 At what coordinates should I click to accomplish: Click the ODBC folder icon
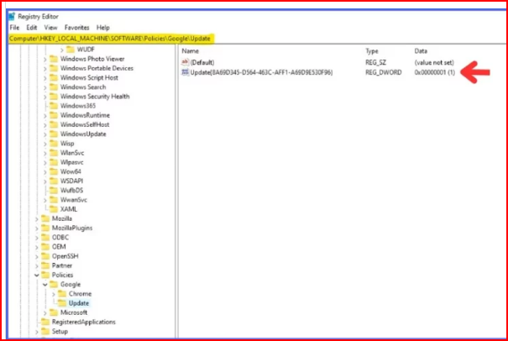(45, 238)
